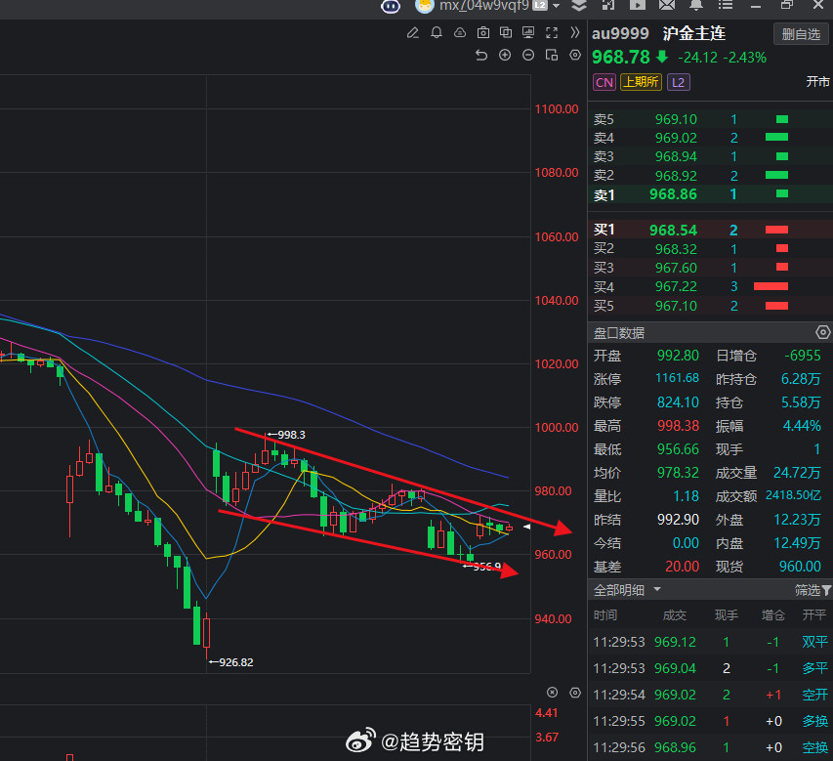
Task: Switch chart to fullscreen mode
Action: 552,33
